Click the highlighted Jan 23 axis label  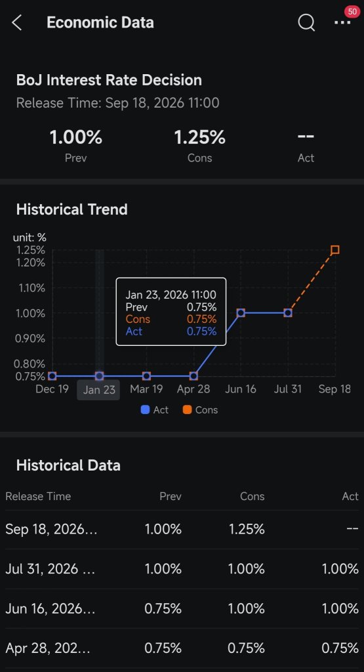98,390
